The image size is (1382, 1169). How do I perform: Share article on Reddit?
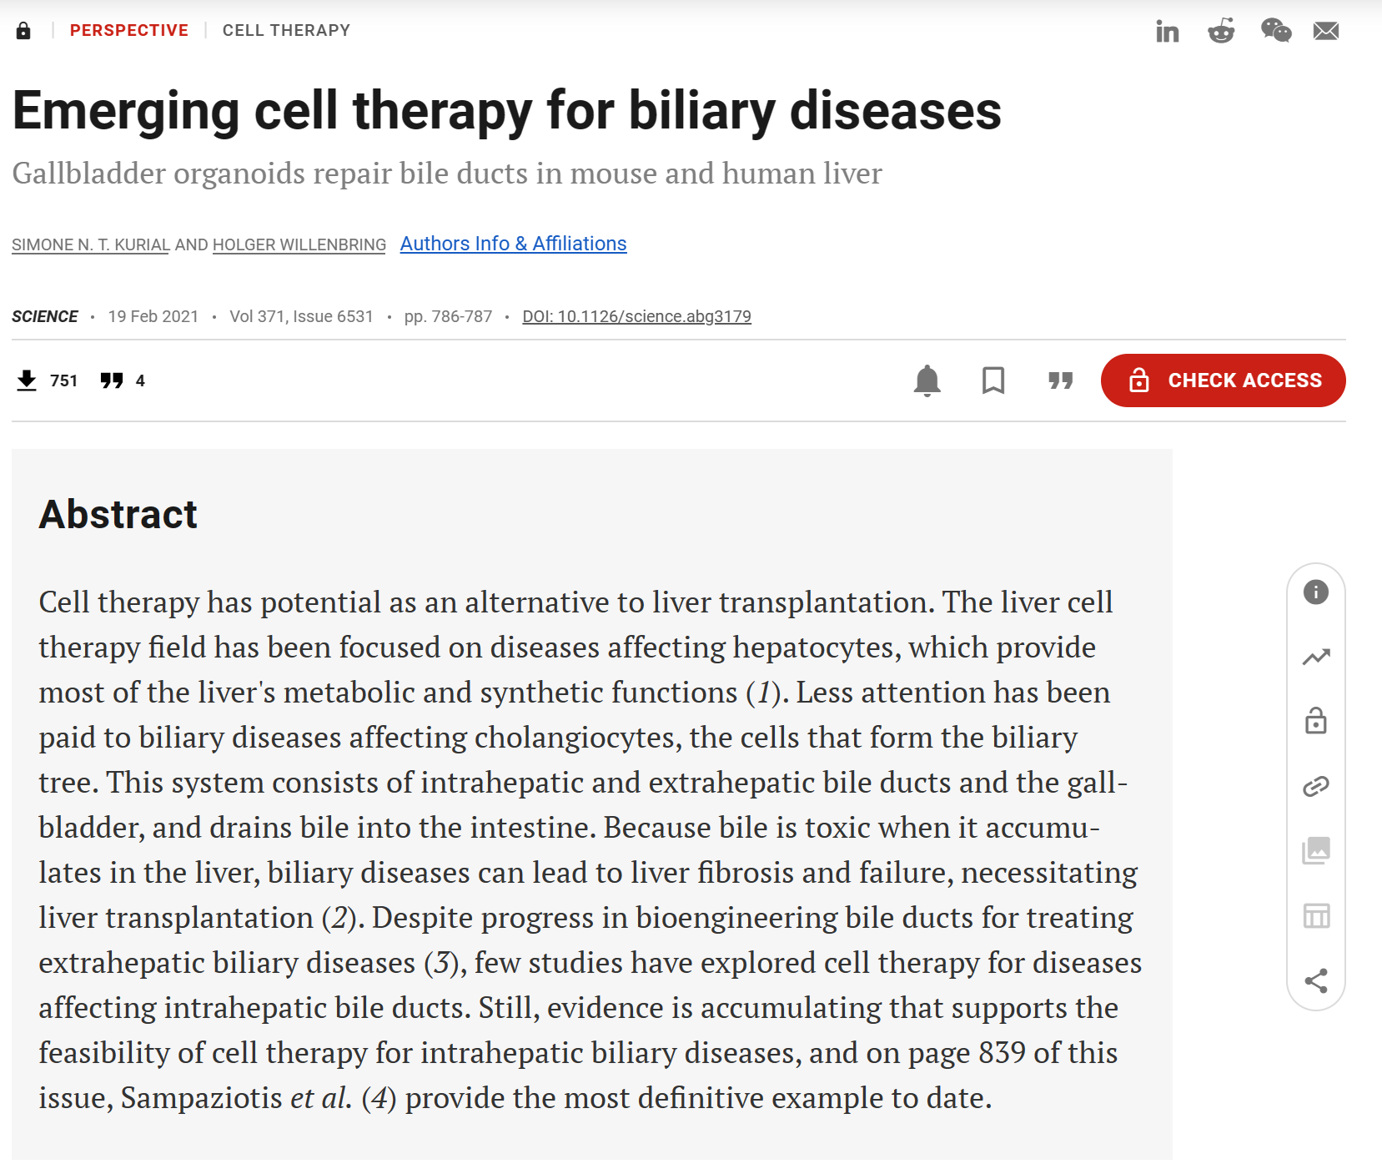coord(1221,31)
